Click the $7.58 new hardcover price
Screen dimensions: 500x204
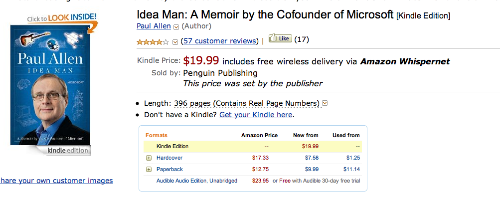(312, 158)
